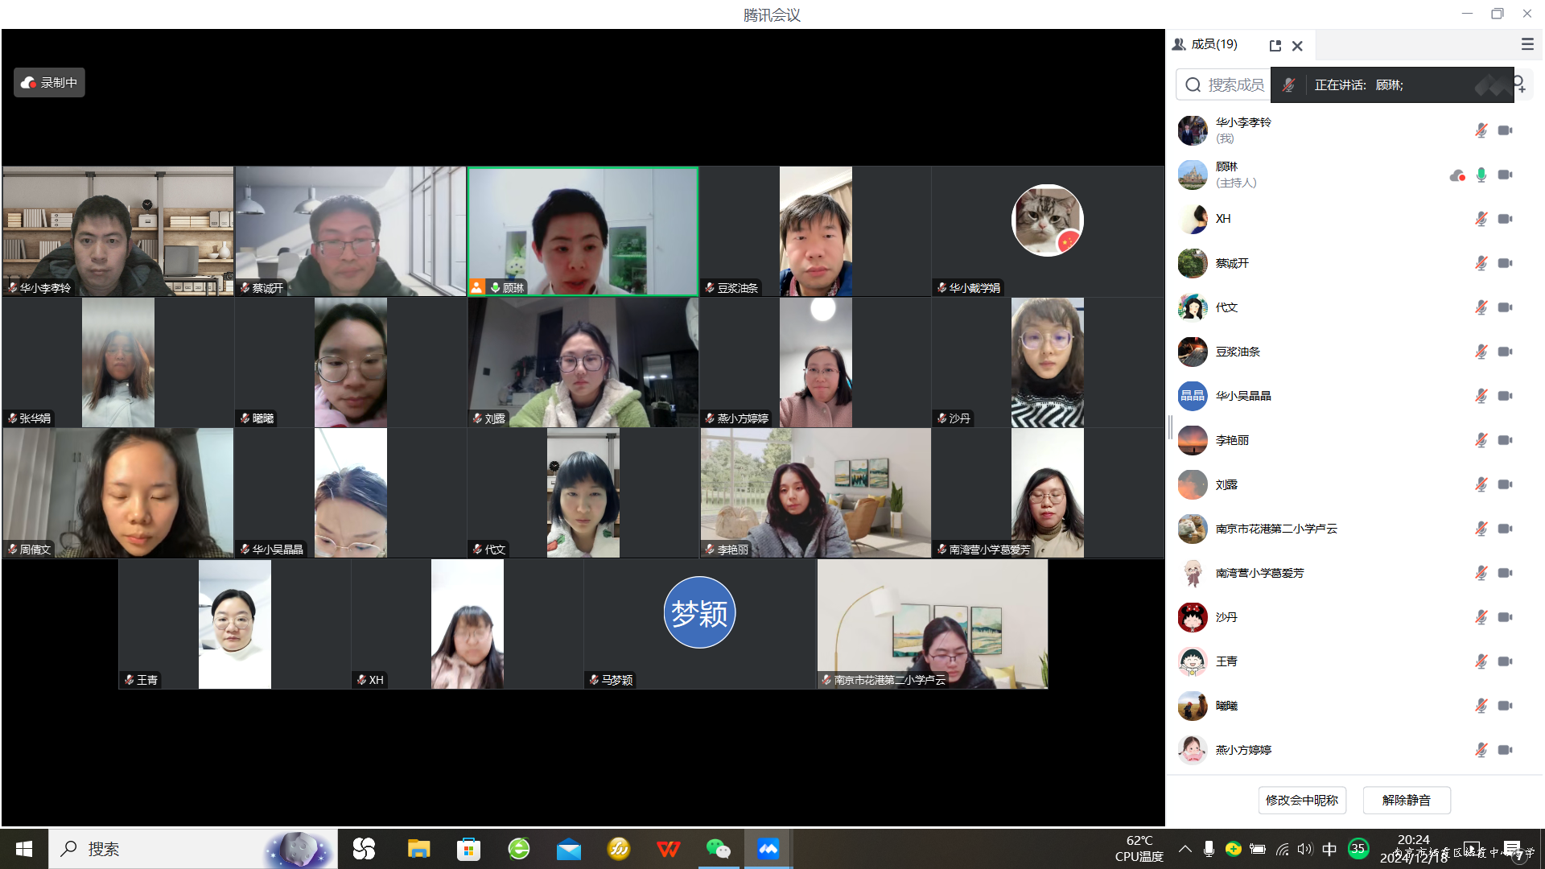Click muted mic icon for 南湾营小学葛爱芳 row
Viewport: 1545px width, 869px height.
click(1481, 573)
